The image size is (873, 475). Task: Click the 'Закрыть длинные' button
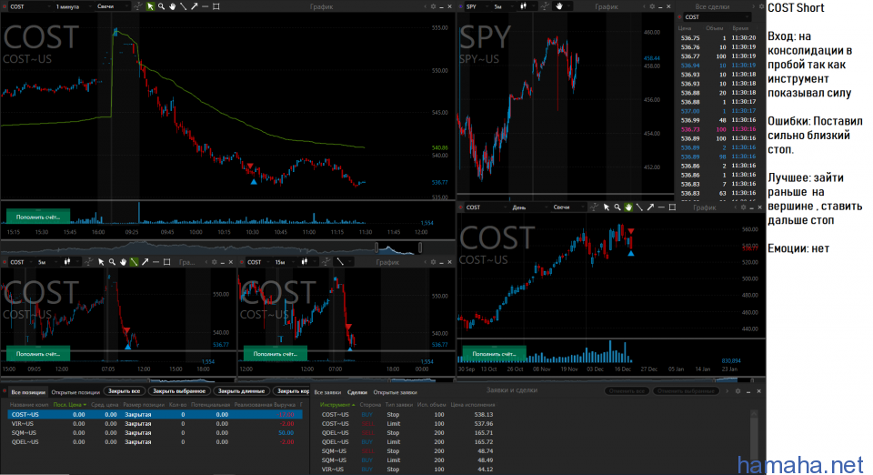[240, 391]
